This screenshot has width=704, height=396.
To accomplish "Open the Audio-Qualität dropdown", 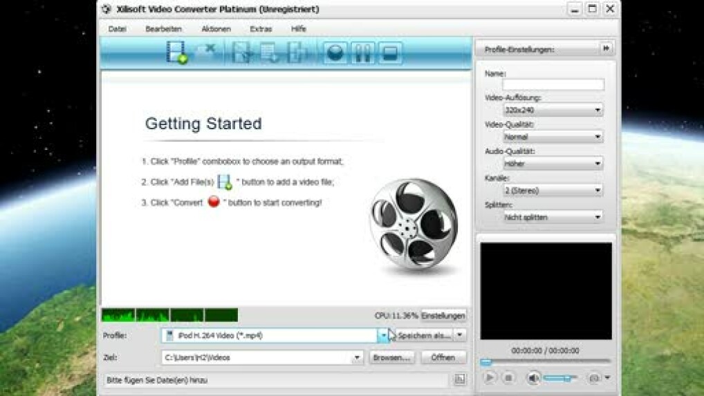I will (553, 164).
